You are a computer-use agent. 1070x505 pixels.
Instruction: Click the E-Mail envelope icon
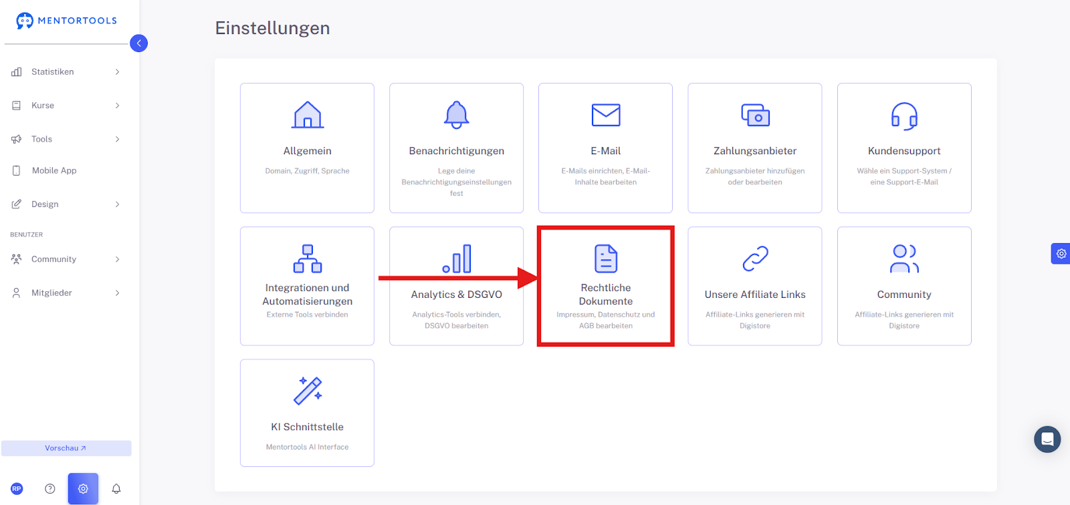click(x=606, y=115)
